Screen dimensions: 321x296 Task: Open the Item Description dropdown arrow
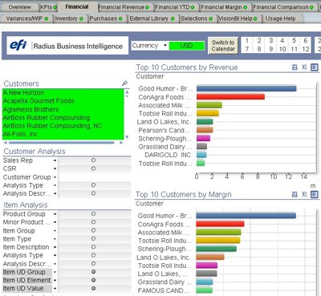55,247
